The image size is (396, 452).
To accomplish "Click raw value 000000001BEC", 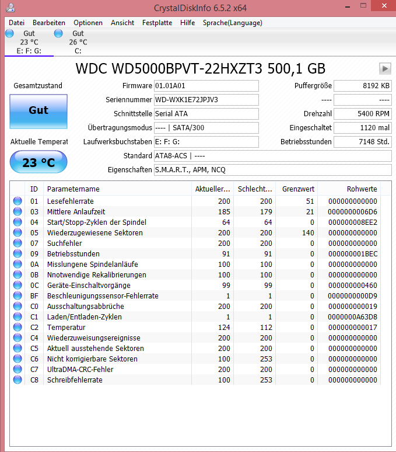I will tap(352, 253).
